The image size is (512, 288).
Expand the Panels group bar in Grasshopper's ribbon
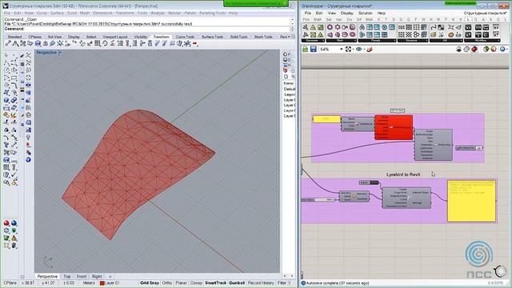(x=377, y=41)
